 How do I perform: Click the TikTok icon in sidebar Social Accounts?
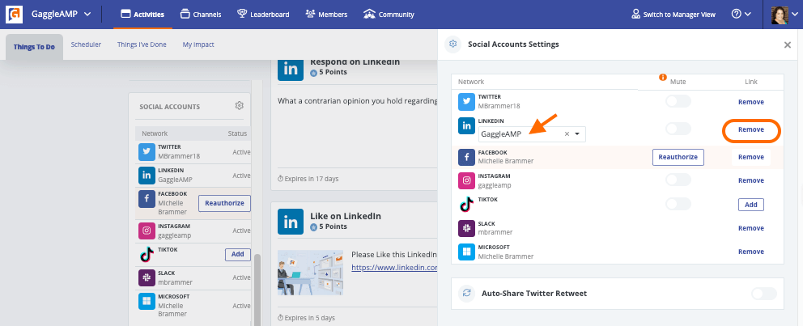(x=147, y=254)
